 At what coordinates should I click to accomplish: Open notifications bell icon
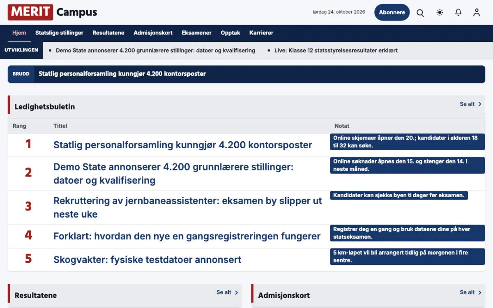click(x=458, y=13)
